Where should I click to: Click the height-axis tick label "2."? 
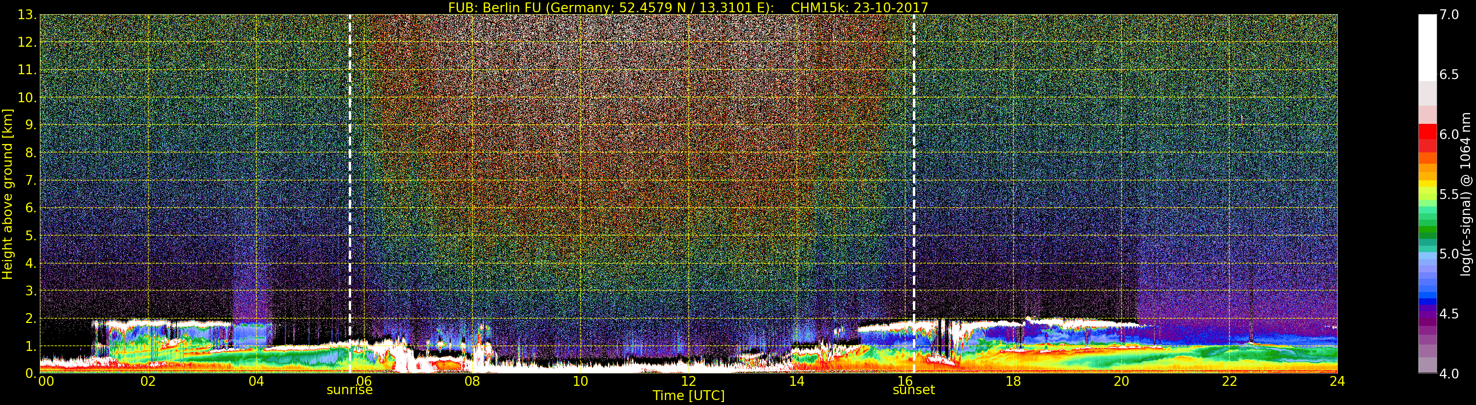point(31,318)
